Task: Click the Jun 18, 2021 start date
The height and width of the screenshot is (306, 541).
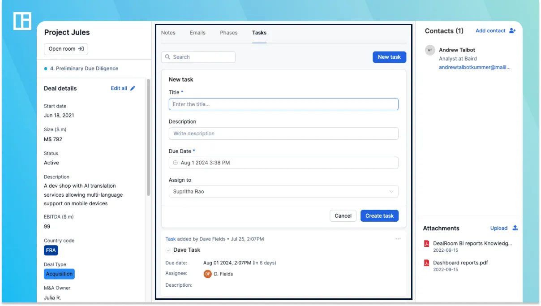Action: pyautogui.click(x=59, y=115)
